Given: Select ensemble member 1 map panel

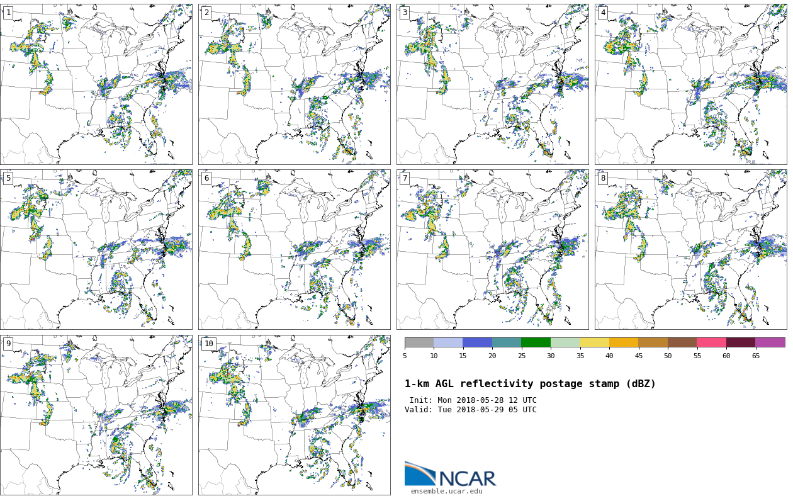Looking at the screenshot, I should (x=96, y=84).
